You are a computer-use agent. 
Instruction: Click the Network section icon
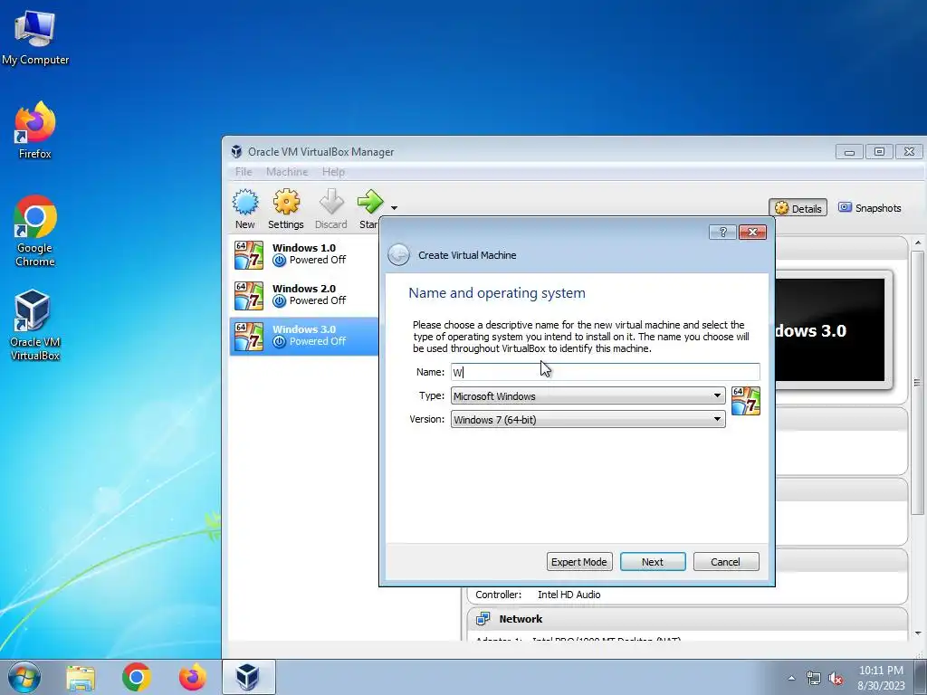pyautogui.click(x=483, y=619)
